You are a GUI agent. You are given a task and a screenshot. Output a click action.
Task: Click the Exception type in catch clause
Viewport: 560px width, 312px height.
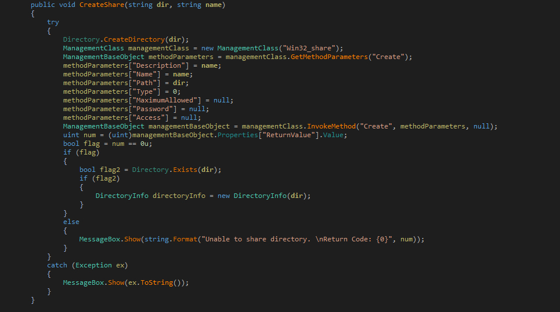click(x=92, y=265)
